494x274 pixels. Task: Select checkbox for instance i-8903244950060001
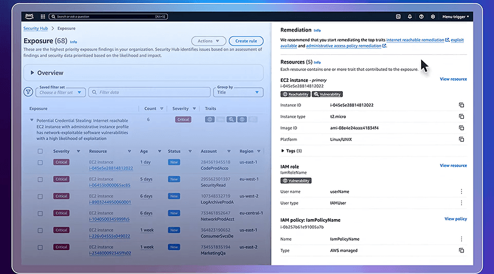[x=40, y=196]
